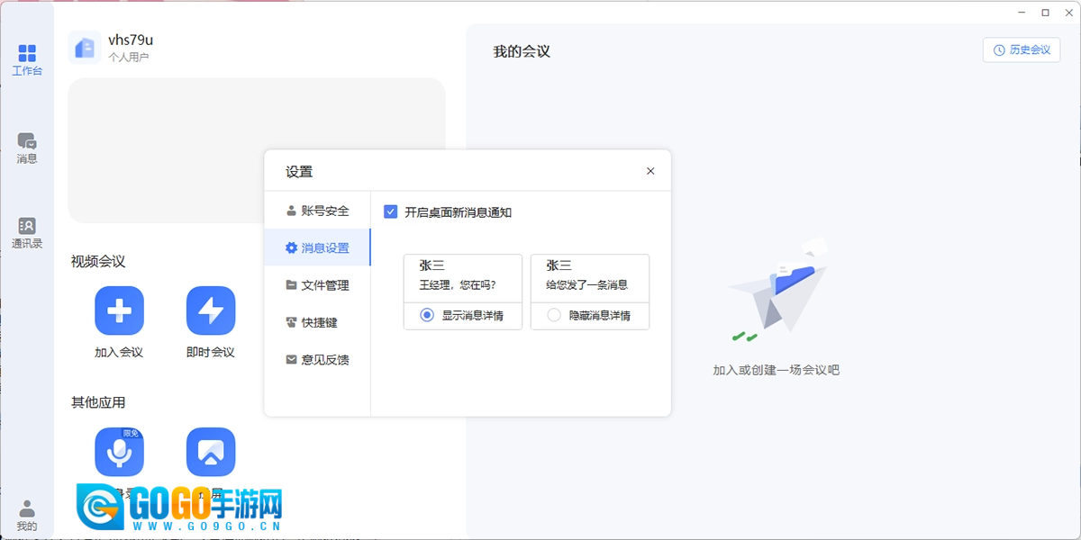Click the 给您发了一条消息 preview card
Screen dimensions: 1081x540
[x=590, y=277]
